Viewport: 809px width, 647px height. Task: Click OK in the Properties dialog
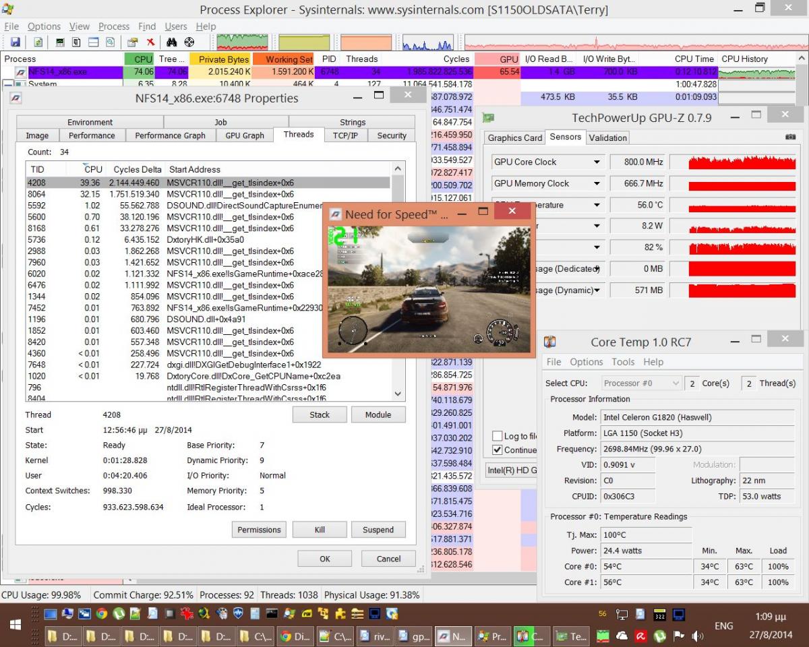coord(325,559)
